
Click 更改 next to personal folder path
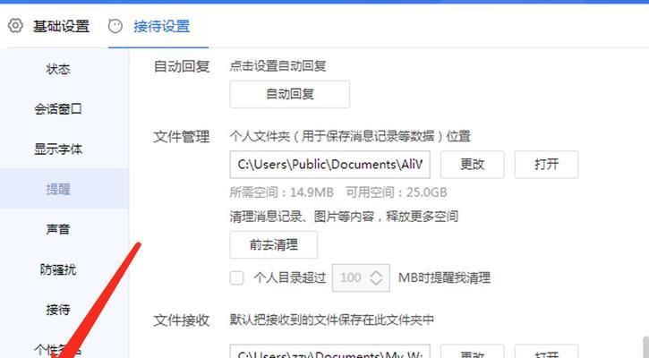(473, 165)
